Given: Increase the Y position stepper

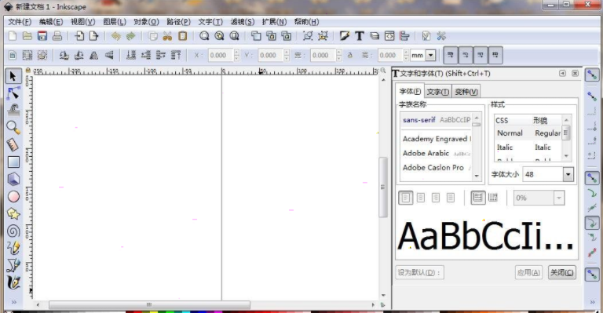Looking at the screenshot, I should (x=287, y=52).
